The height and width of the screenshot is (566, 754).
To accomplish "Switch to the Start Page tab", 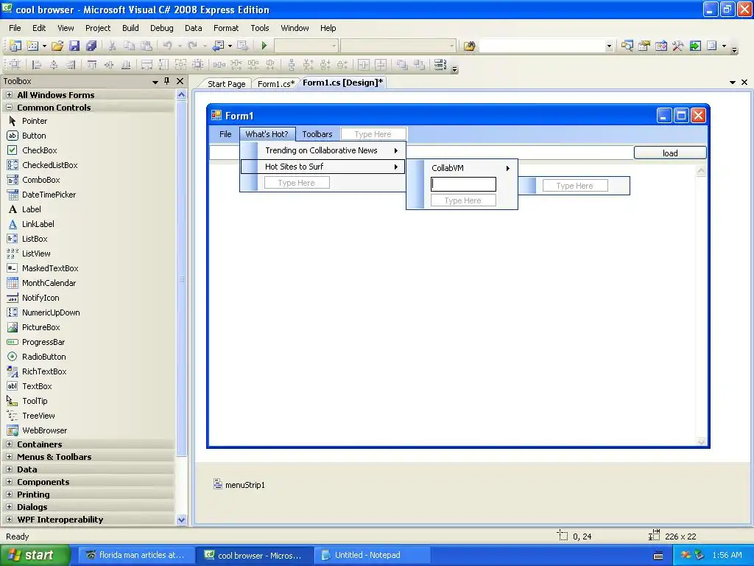I will tap(226, 84).
